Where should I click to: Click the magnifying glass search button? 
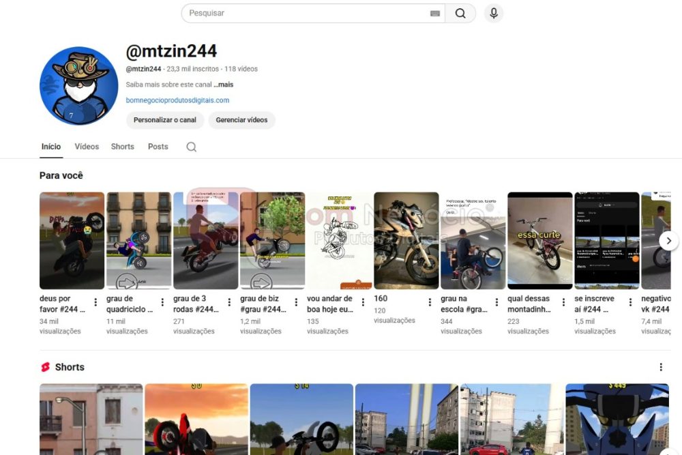point(460,14)
